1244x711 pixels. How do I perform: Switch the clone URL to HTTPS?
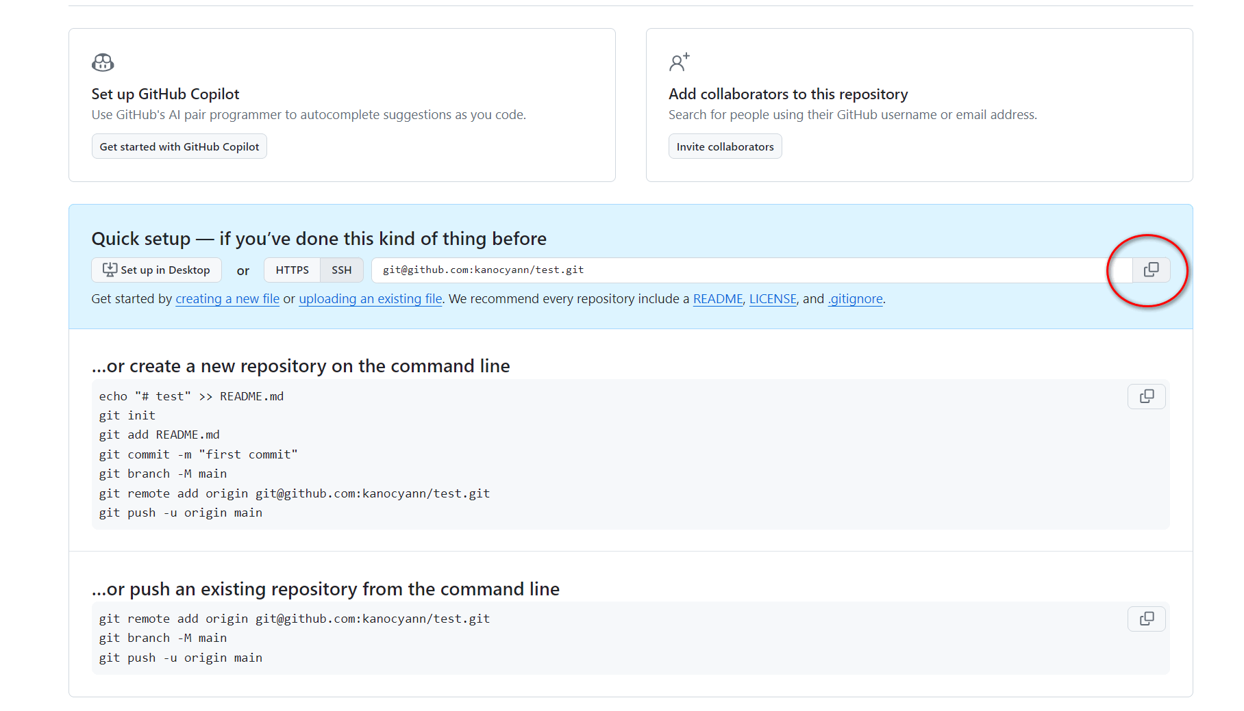pos(292,270)
